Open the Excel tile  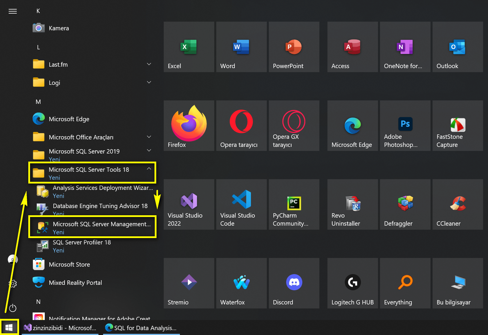click(x=189, y=47)
